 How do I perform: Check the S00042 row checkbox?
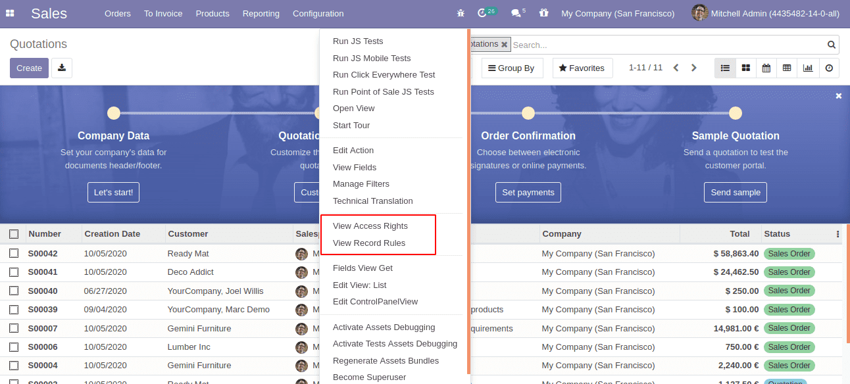(x=14, y=253)
